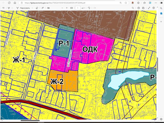
Task: Click the scroll down arrow of the PDF
Action: click(x=157, y=118)
